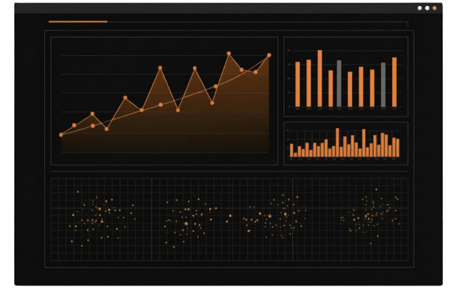Image resolution: width=456 pixels, height=289 pixels.
Task: Select the first orange bar in top bar chart
Action: click(298, 84)
